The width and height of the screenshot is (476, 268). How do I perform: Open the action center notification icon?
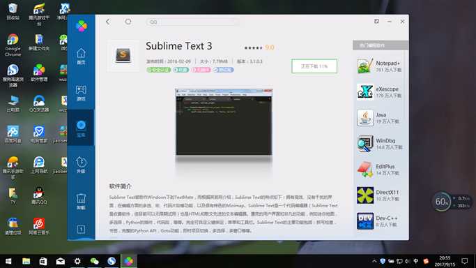pyautogui.click(x=464, y=261)
